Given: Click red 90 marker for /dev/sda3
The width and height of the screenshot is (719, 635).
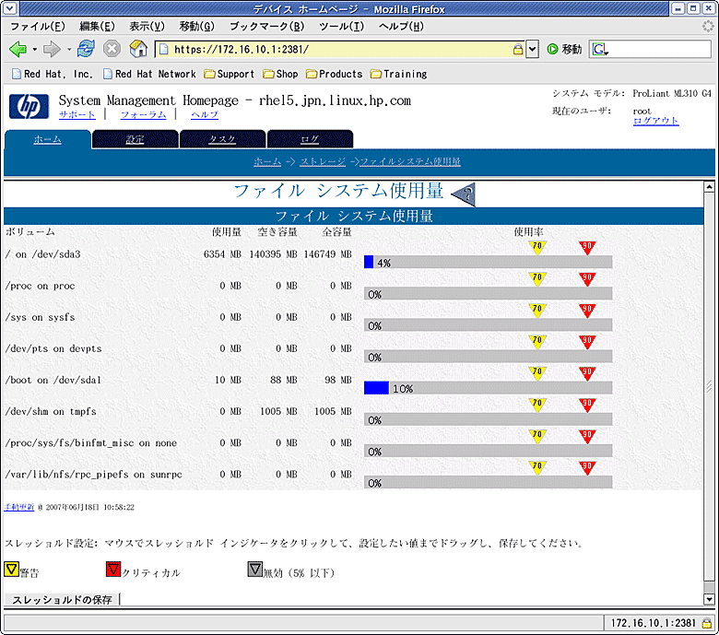Looking at the screenshot, I should pyautogui.click(x=587, y=248).
